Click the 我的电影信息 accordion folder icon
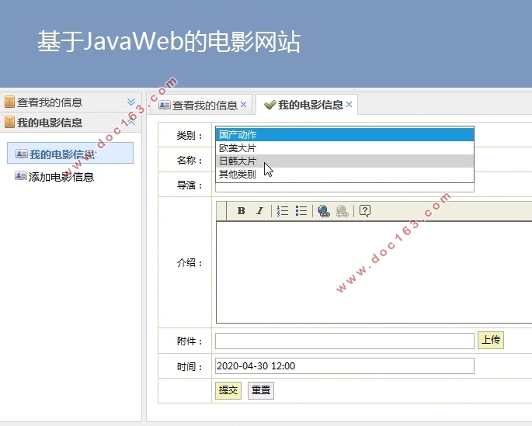The height and width of the screenshot is (426, 532). (x=9, y=122)
